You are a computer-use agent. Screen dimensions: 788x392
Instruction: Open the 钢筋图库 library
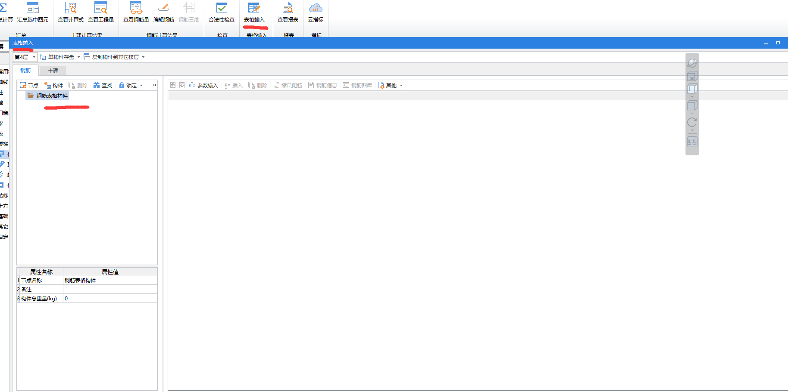(358, 85)
